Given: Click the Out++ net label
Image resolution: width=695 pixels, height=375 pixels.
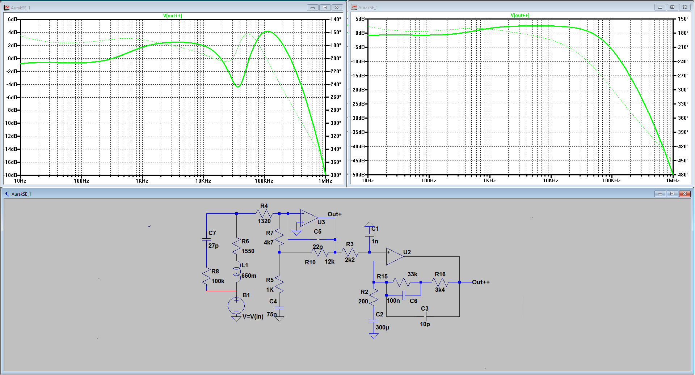Looking at the screenshot, I should pyautogui.click(x=481, y=282).
